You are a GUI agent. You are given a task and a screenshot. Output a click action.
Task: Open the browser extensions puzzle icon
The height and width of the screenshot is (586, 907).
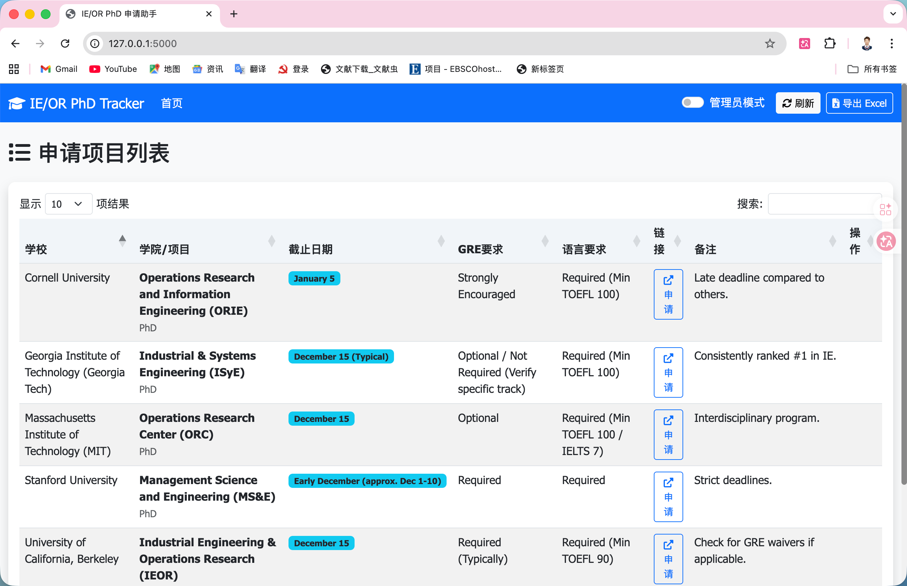pos(829,44)
